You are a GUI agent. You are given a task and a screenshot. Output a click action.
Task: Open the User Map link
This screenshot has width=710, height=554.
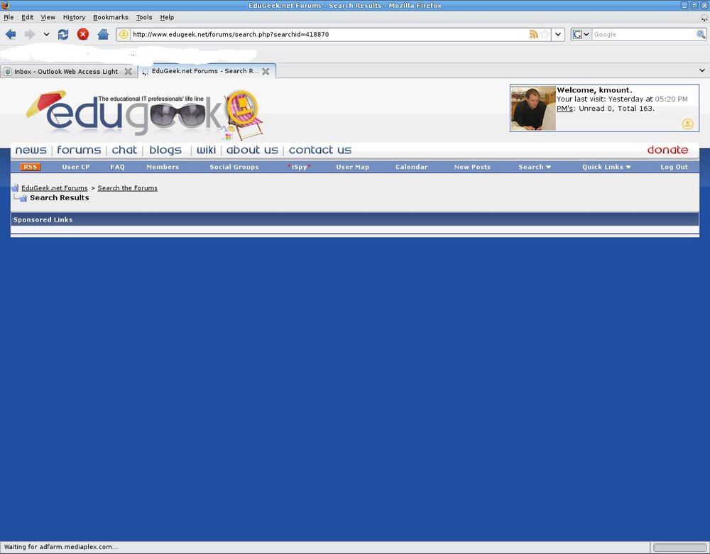tap(352, 167)
